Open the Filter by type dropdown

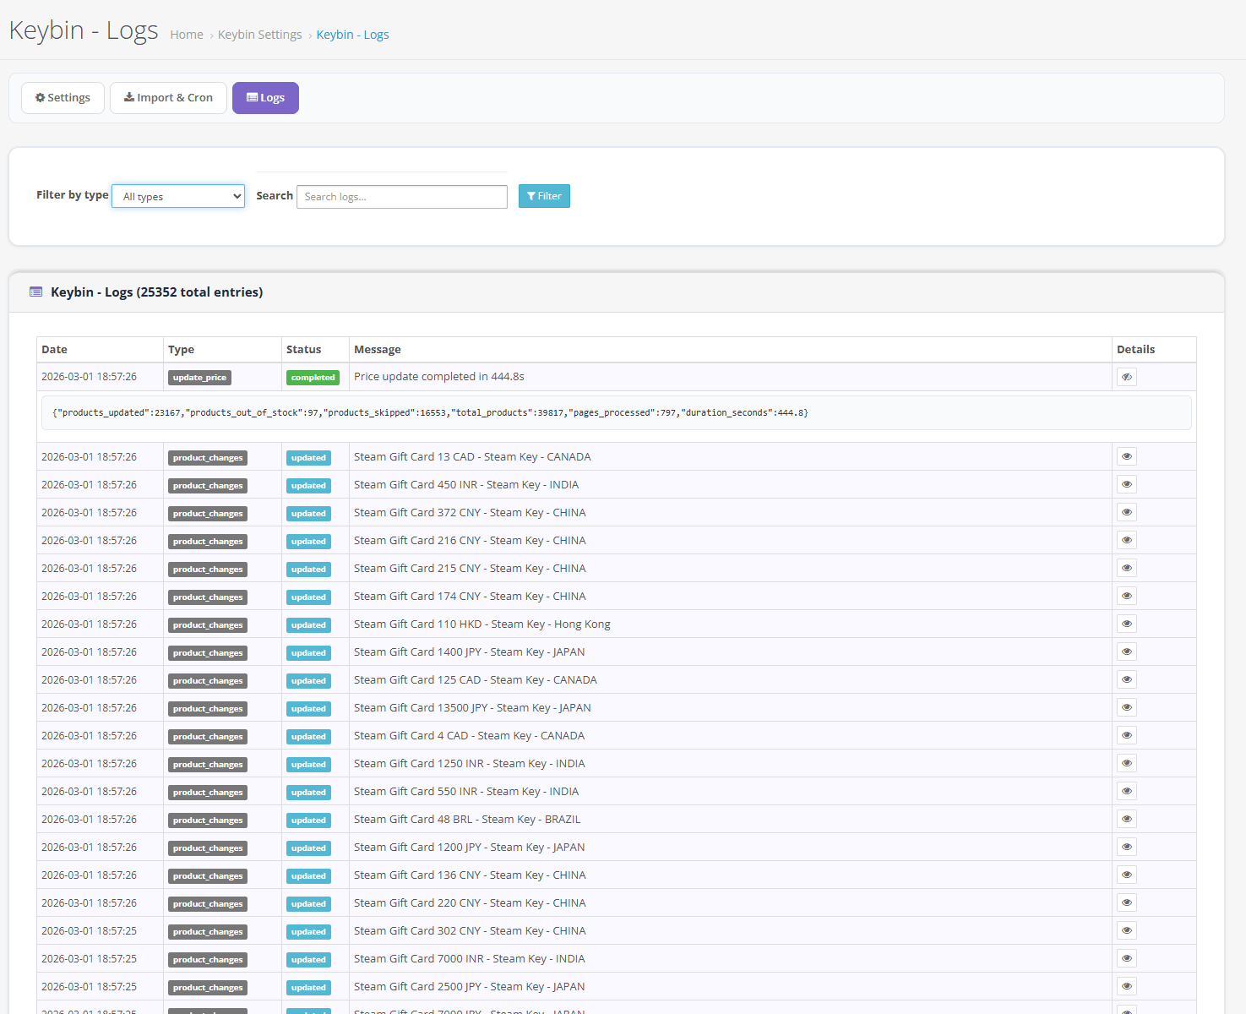(178, 197)
